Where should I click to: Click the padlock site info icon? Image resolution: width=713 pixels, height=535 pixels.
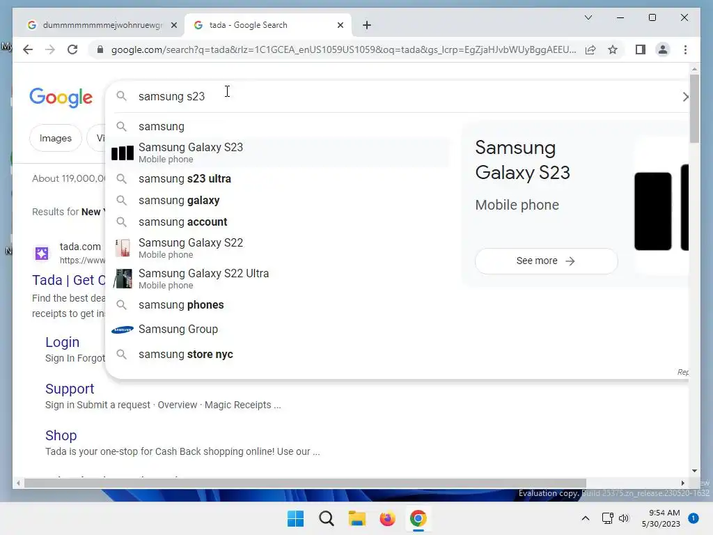100,49
